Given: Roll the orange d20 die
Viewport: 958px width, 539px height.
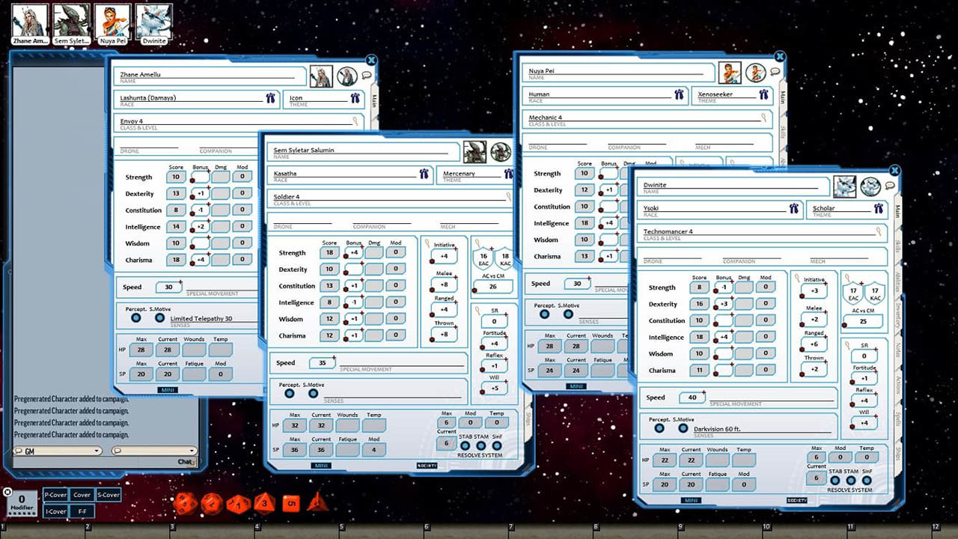Looking at the screenshot, I should coord(186,504).
